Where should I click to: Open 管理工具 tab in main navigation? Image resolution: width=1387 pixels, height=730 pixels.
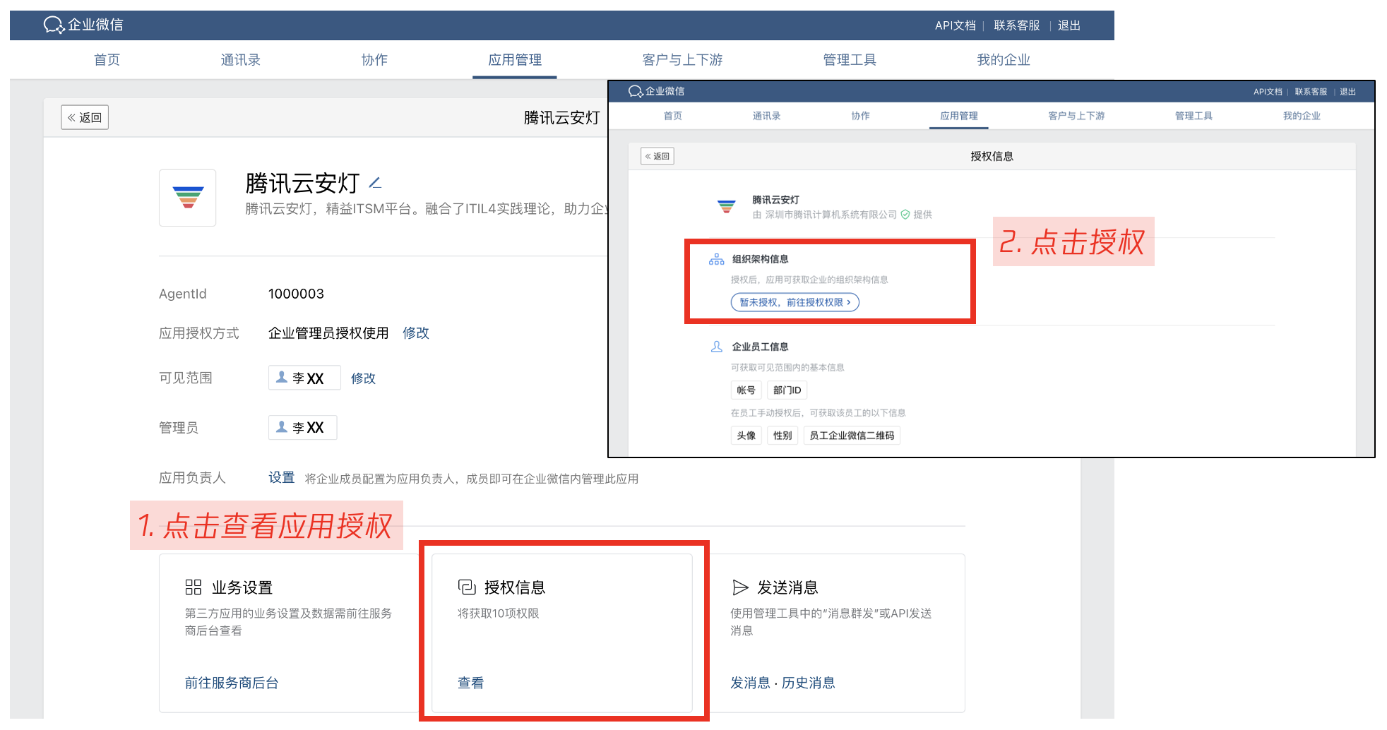pos(850,60)
